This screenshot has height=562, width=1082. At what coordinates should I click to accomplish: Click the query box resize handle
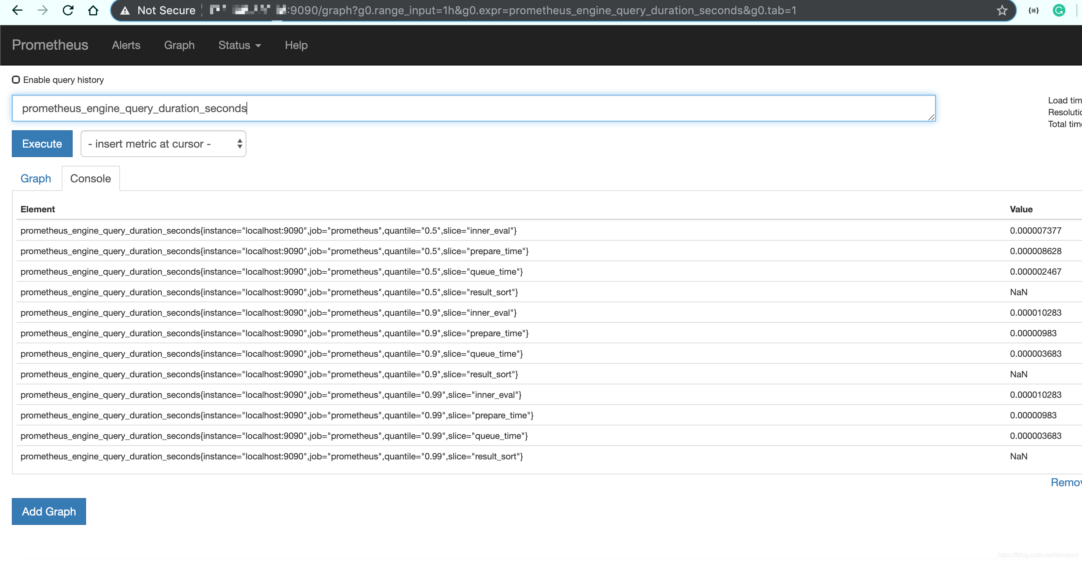click(x=931, y=118)
